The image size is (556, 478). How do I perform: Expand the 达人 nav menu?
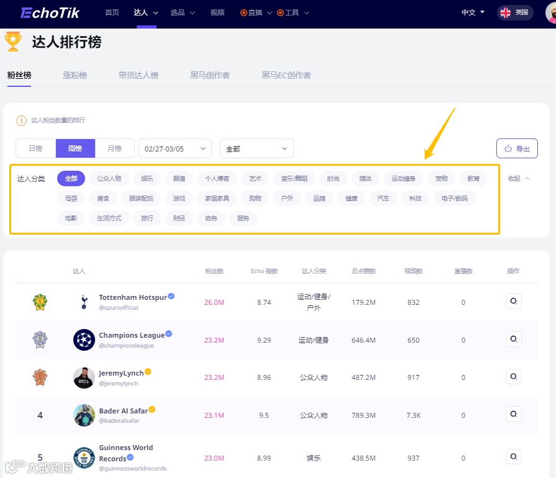[146, 13]
